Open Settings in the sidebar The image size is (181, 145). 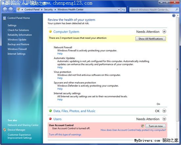tap(12, 25)
